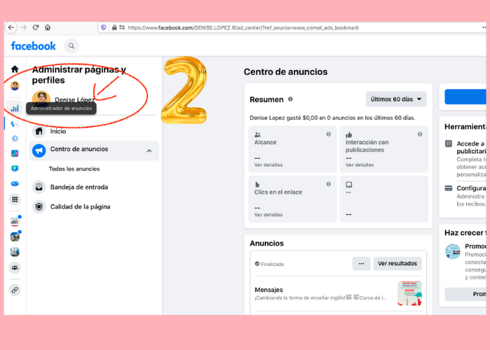The image size is (490, 350).
Task: Click the Calidad de la página shield icon
Action: point(39,206)
